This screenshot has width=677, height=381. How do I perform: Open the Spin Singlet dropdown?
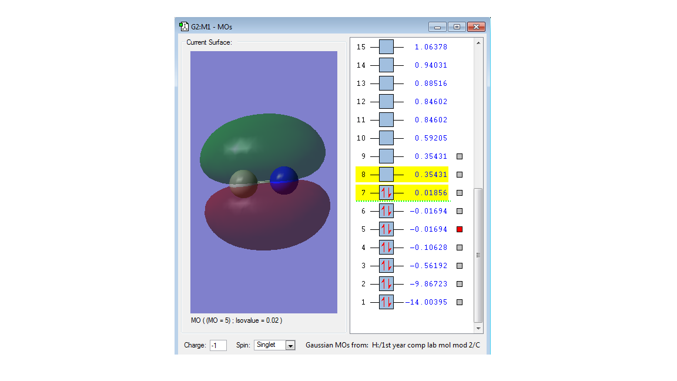click(290, 345)
